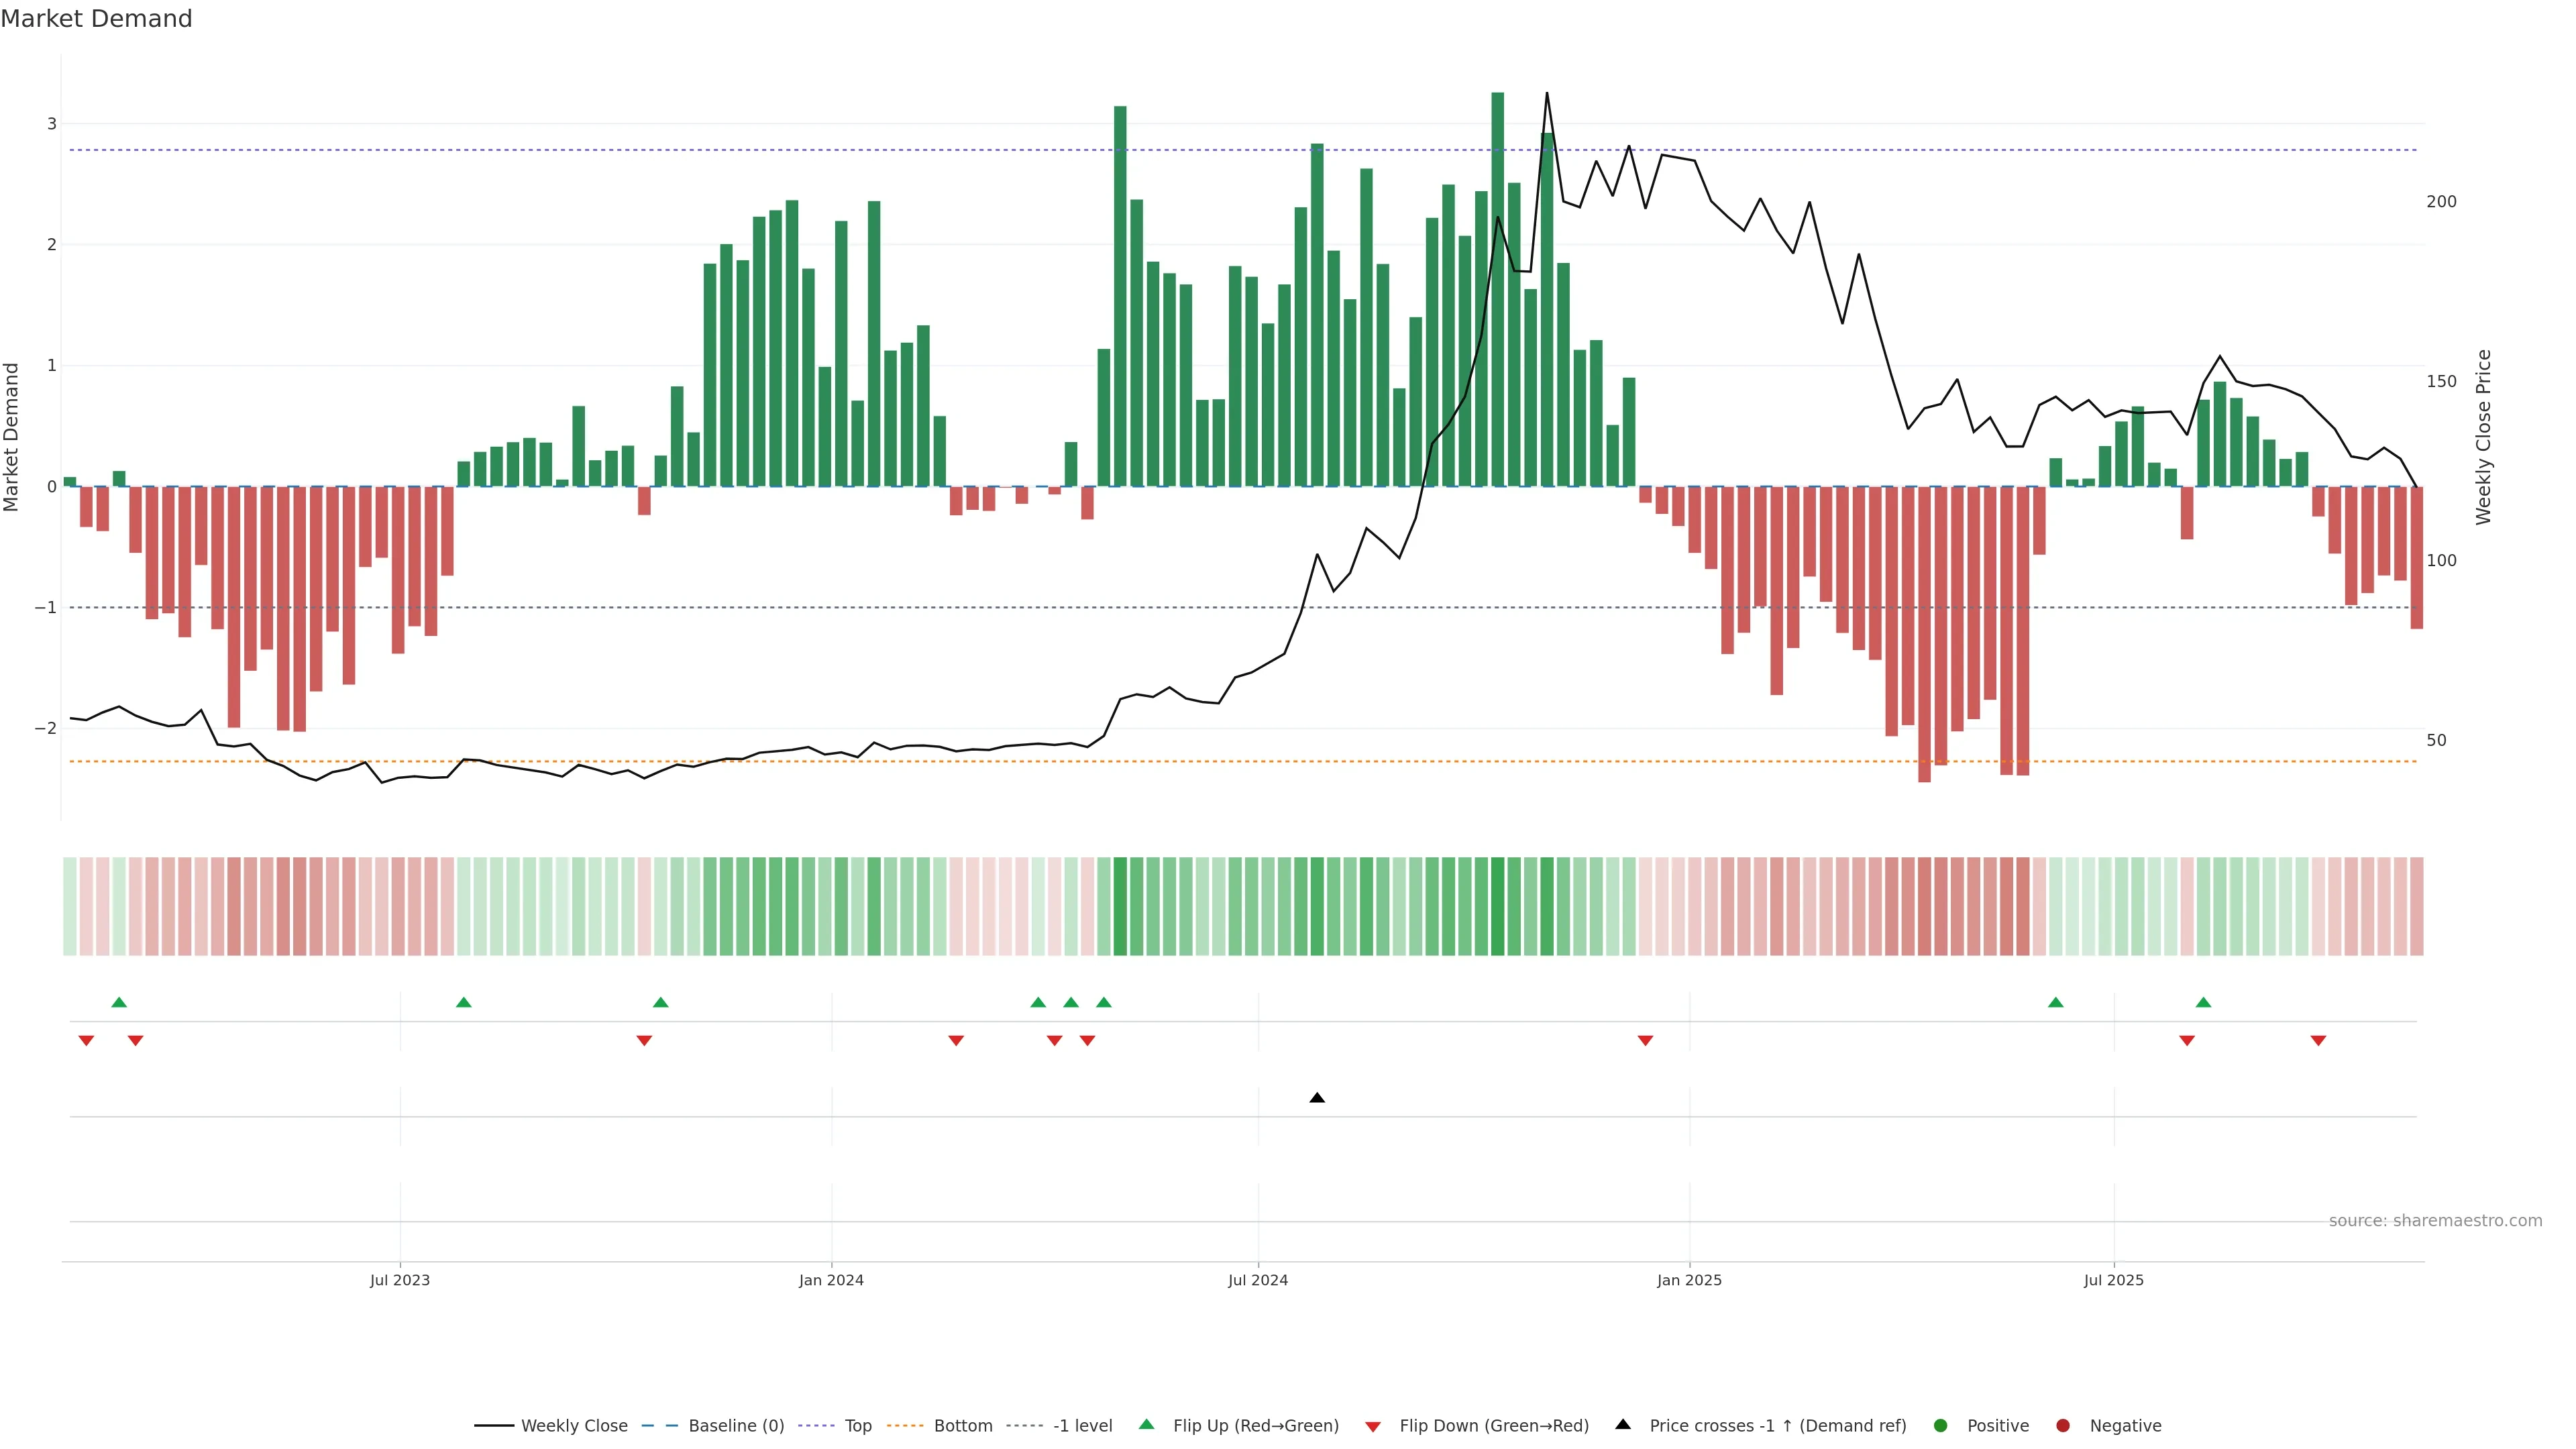This screenshot has height=1449, width=2576.
Task: Click the source: sharemaestro.com text
Action: [2435, 1221]
